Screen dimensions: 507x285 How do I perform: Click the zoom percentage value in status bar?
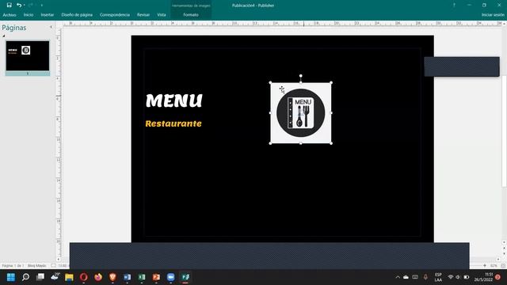point(494,266)
